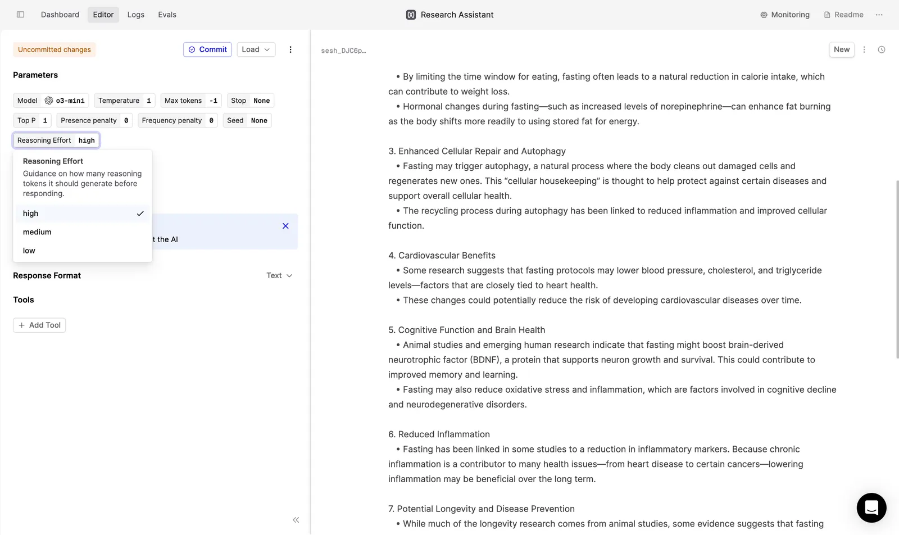This screenshot has width=899, height=535.
Task: Change the Model o3-mini parameter
Action: point(51,101)
